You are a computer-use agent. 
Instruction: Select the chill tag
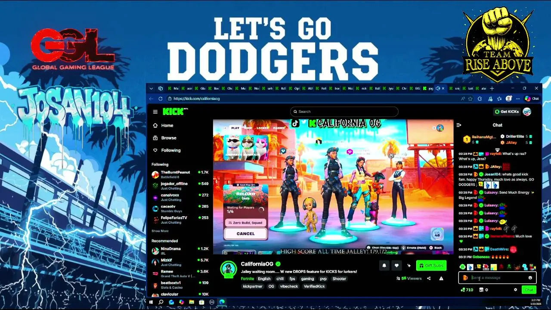point(280,279)
